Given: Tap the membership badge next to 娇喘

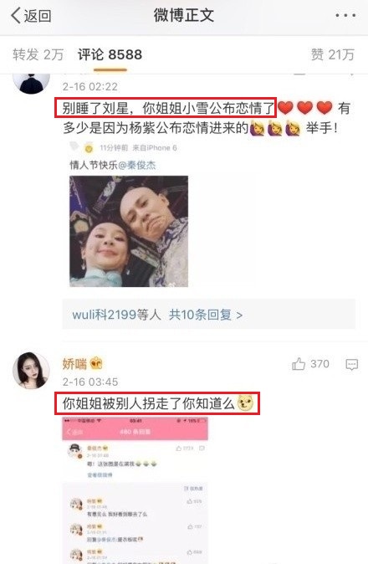Looking at the screenshot, I should click(96, 363).
